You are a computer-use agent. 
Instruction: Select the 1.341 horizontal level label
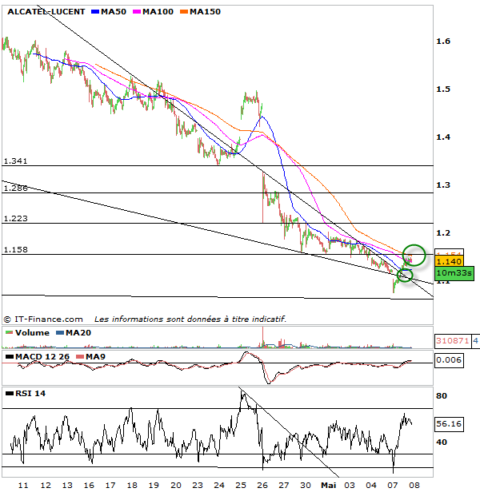click(16, 161)
